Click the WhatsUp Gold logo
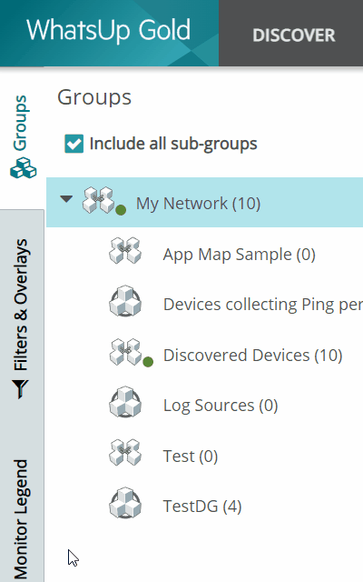Image resolution: width=363 pixels, height=582 pixels. point(109,30)
